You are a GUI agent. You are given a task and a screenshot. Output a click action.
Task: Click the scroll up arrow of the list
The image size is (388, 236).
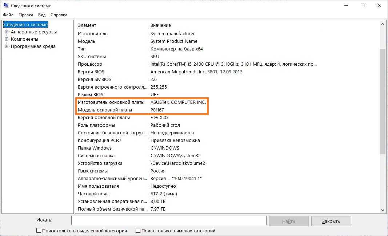383,24
